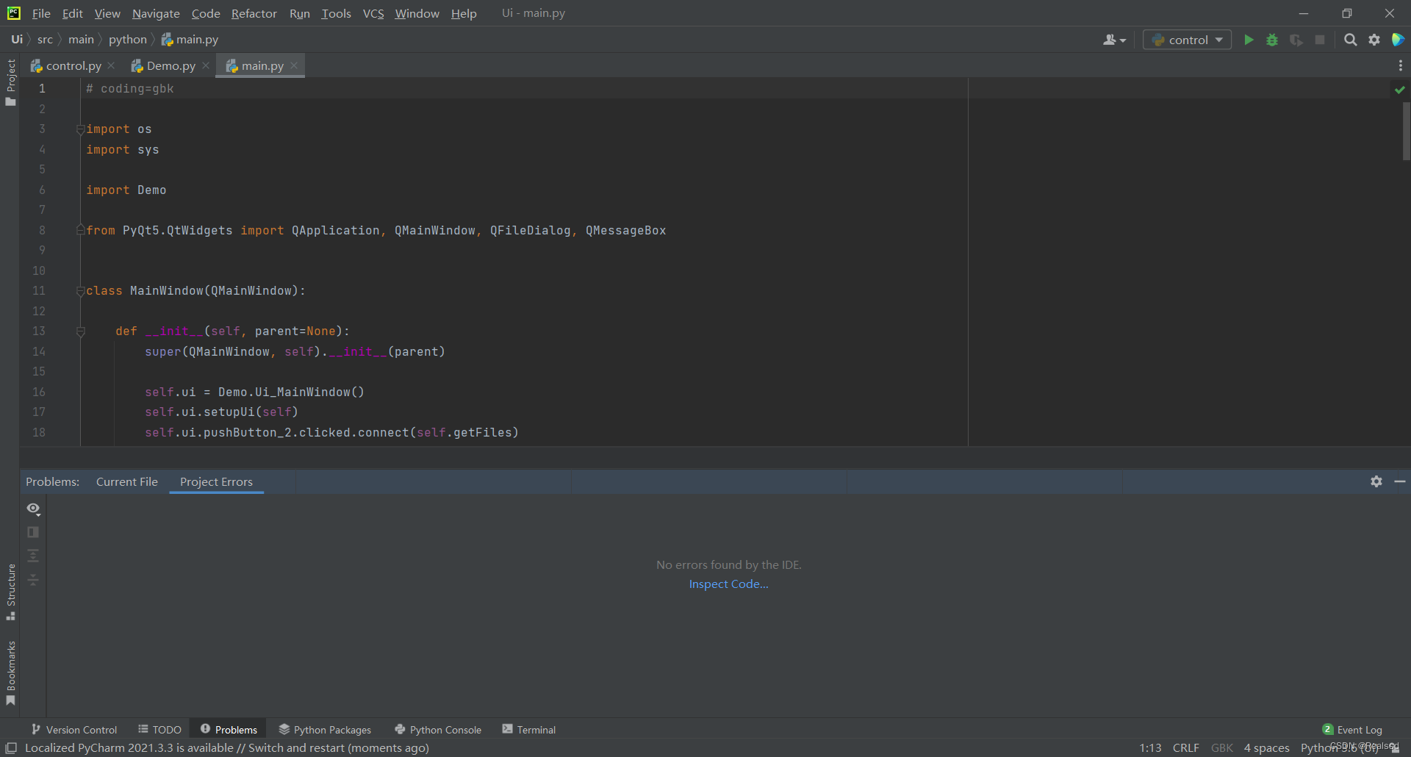The height and width of the screenshot is (757, 1411).
Task: Open the Problems tool window button
Action: point(229,729)
